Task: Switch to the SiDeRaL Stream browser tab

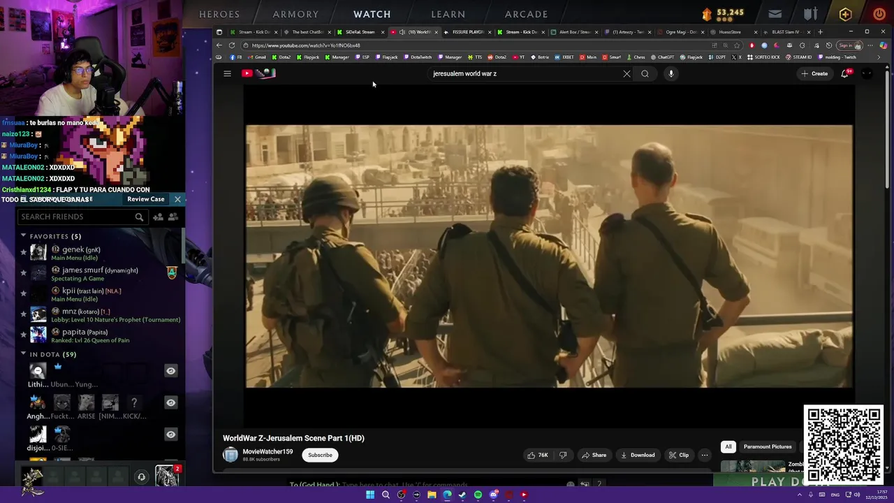Action: click(359, 32)
